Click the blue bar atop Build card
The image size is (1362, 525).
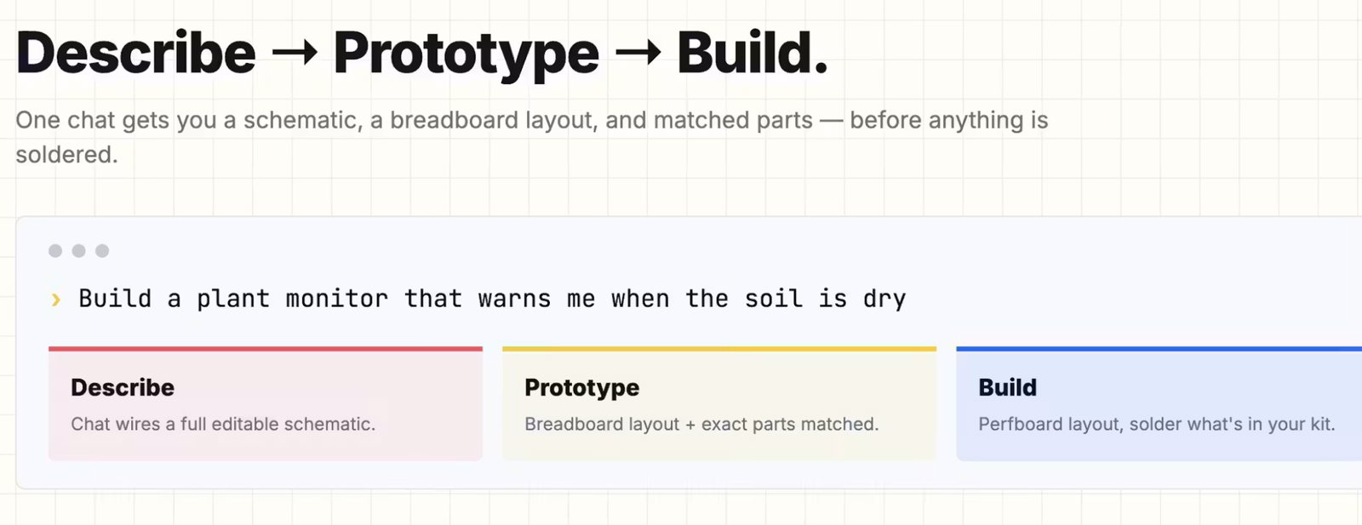click(1159, 349)
